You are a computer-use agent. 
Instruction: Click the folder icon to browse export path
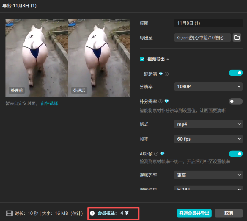[237, 38]
